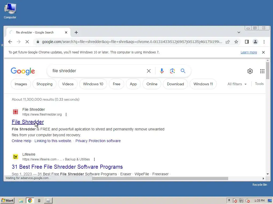The image size is (273, 204).
Task: Open Privacy Protection software sitelink
Action: tap(98, 141)
